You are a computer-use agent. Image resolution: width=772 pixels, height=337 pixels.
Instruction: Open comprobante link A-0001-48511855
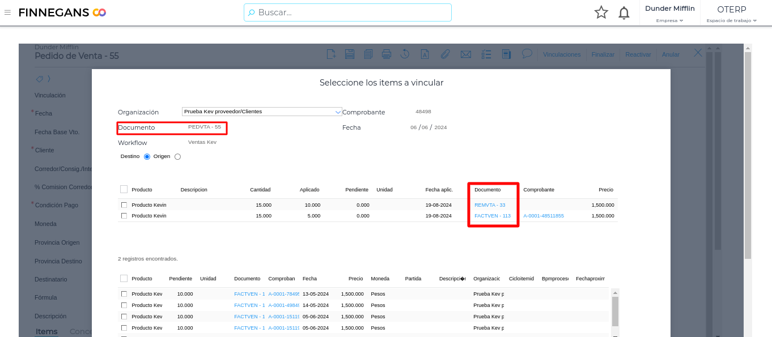click(x=543, y=216)
